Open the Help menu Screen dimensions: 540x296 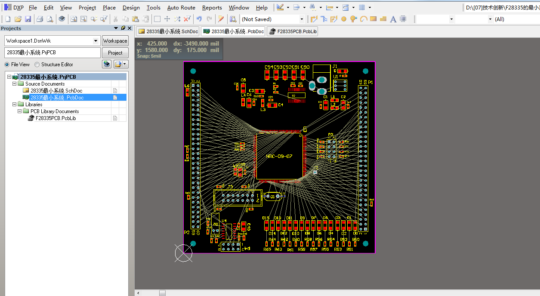tap(262, 8)
